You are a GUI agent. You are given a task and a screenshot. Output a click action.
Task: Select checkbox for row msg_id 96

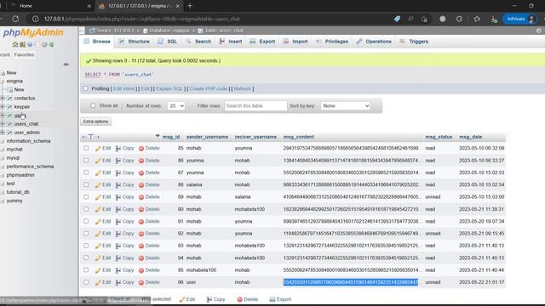(x=86, y=282)
